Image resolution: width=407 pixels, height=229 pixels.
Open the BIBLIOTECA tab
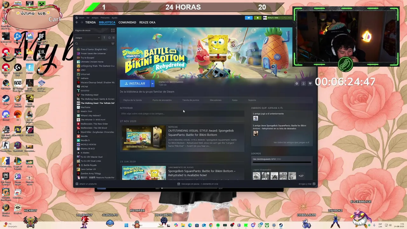point(107,22)
